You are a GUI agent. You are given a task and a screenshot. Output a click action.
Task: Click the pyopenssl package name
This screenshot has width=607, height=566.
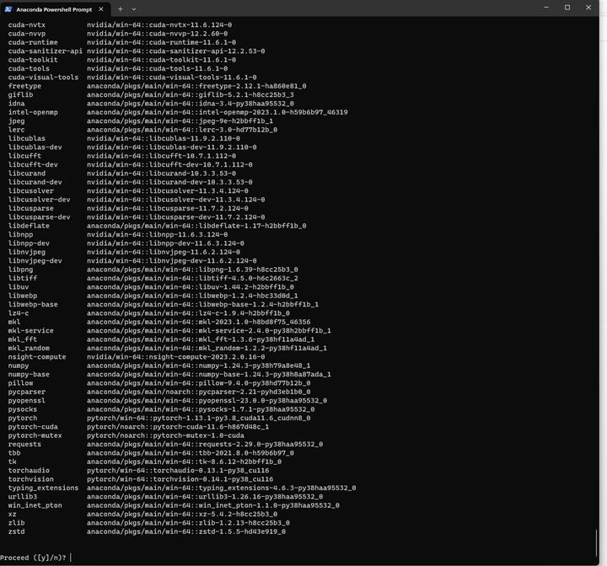coord(27,400)
